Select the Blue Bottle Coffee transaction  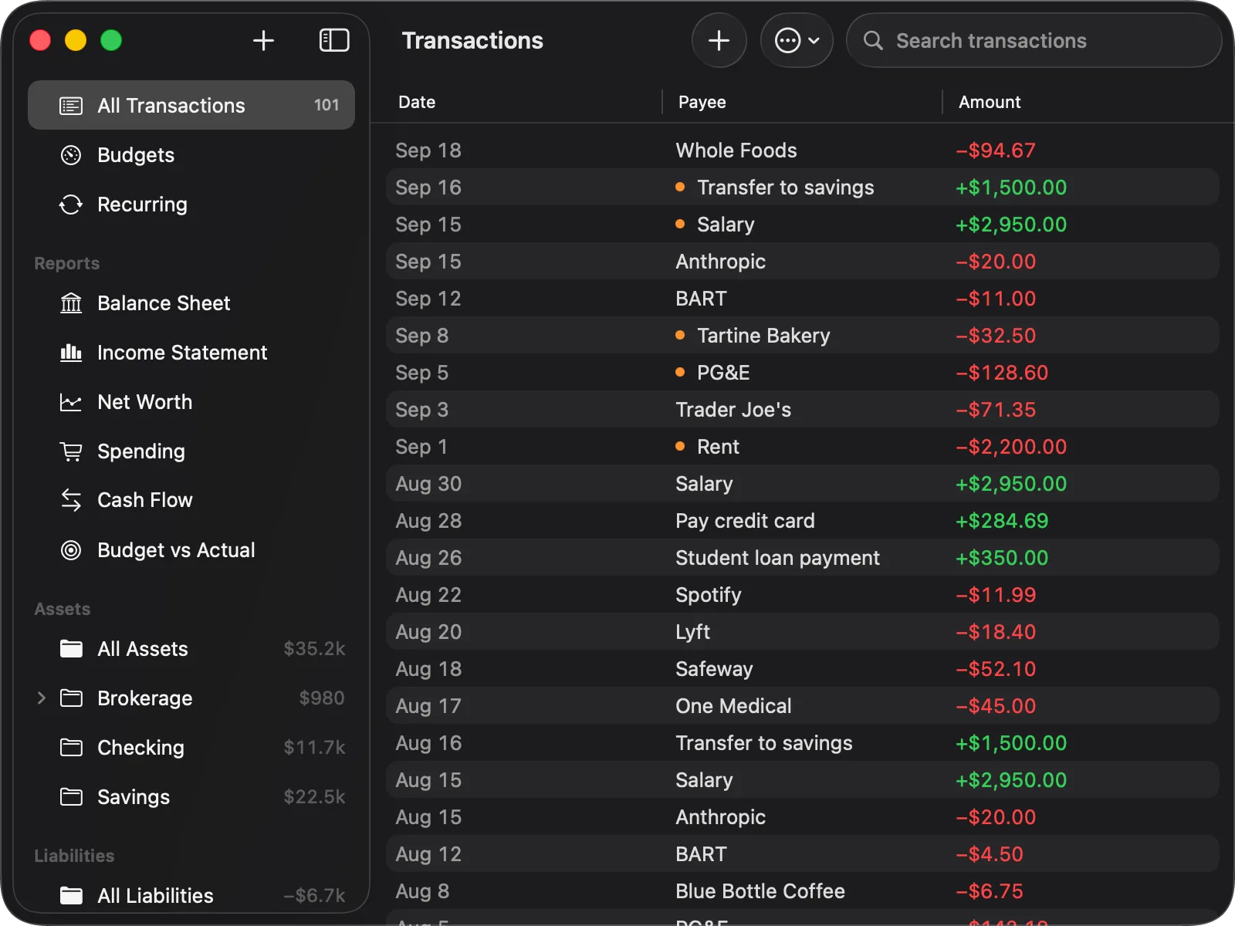(x=803, y=891)
